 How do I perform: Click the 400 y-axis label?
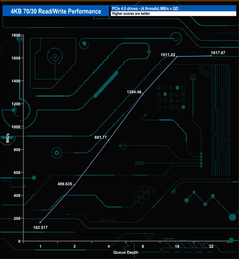click(x=17, y=195)
